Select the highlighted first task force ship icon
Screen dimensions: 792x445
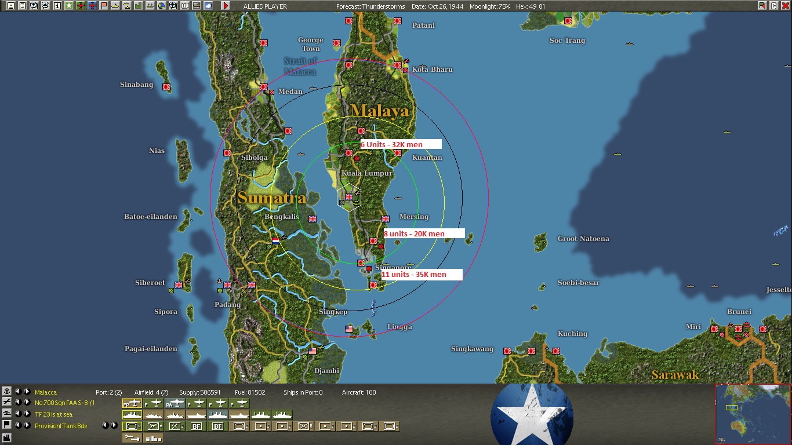tap(132, 414)
